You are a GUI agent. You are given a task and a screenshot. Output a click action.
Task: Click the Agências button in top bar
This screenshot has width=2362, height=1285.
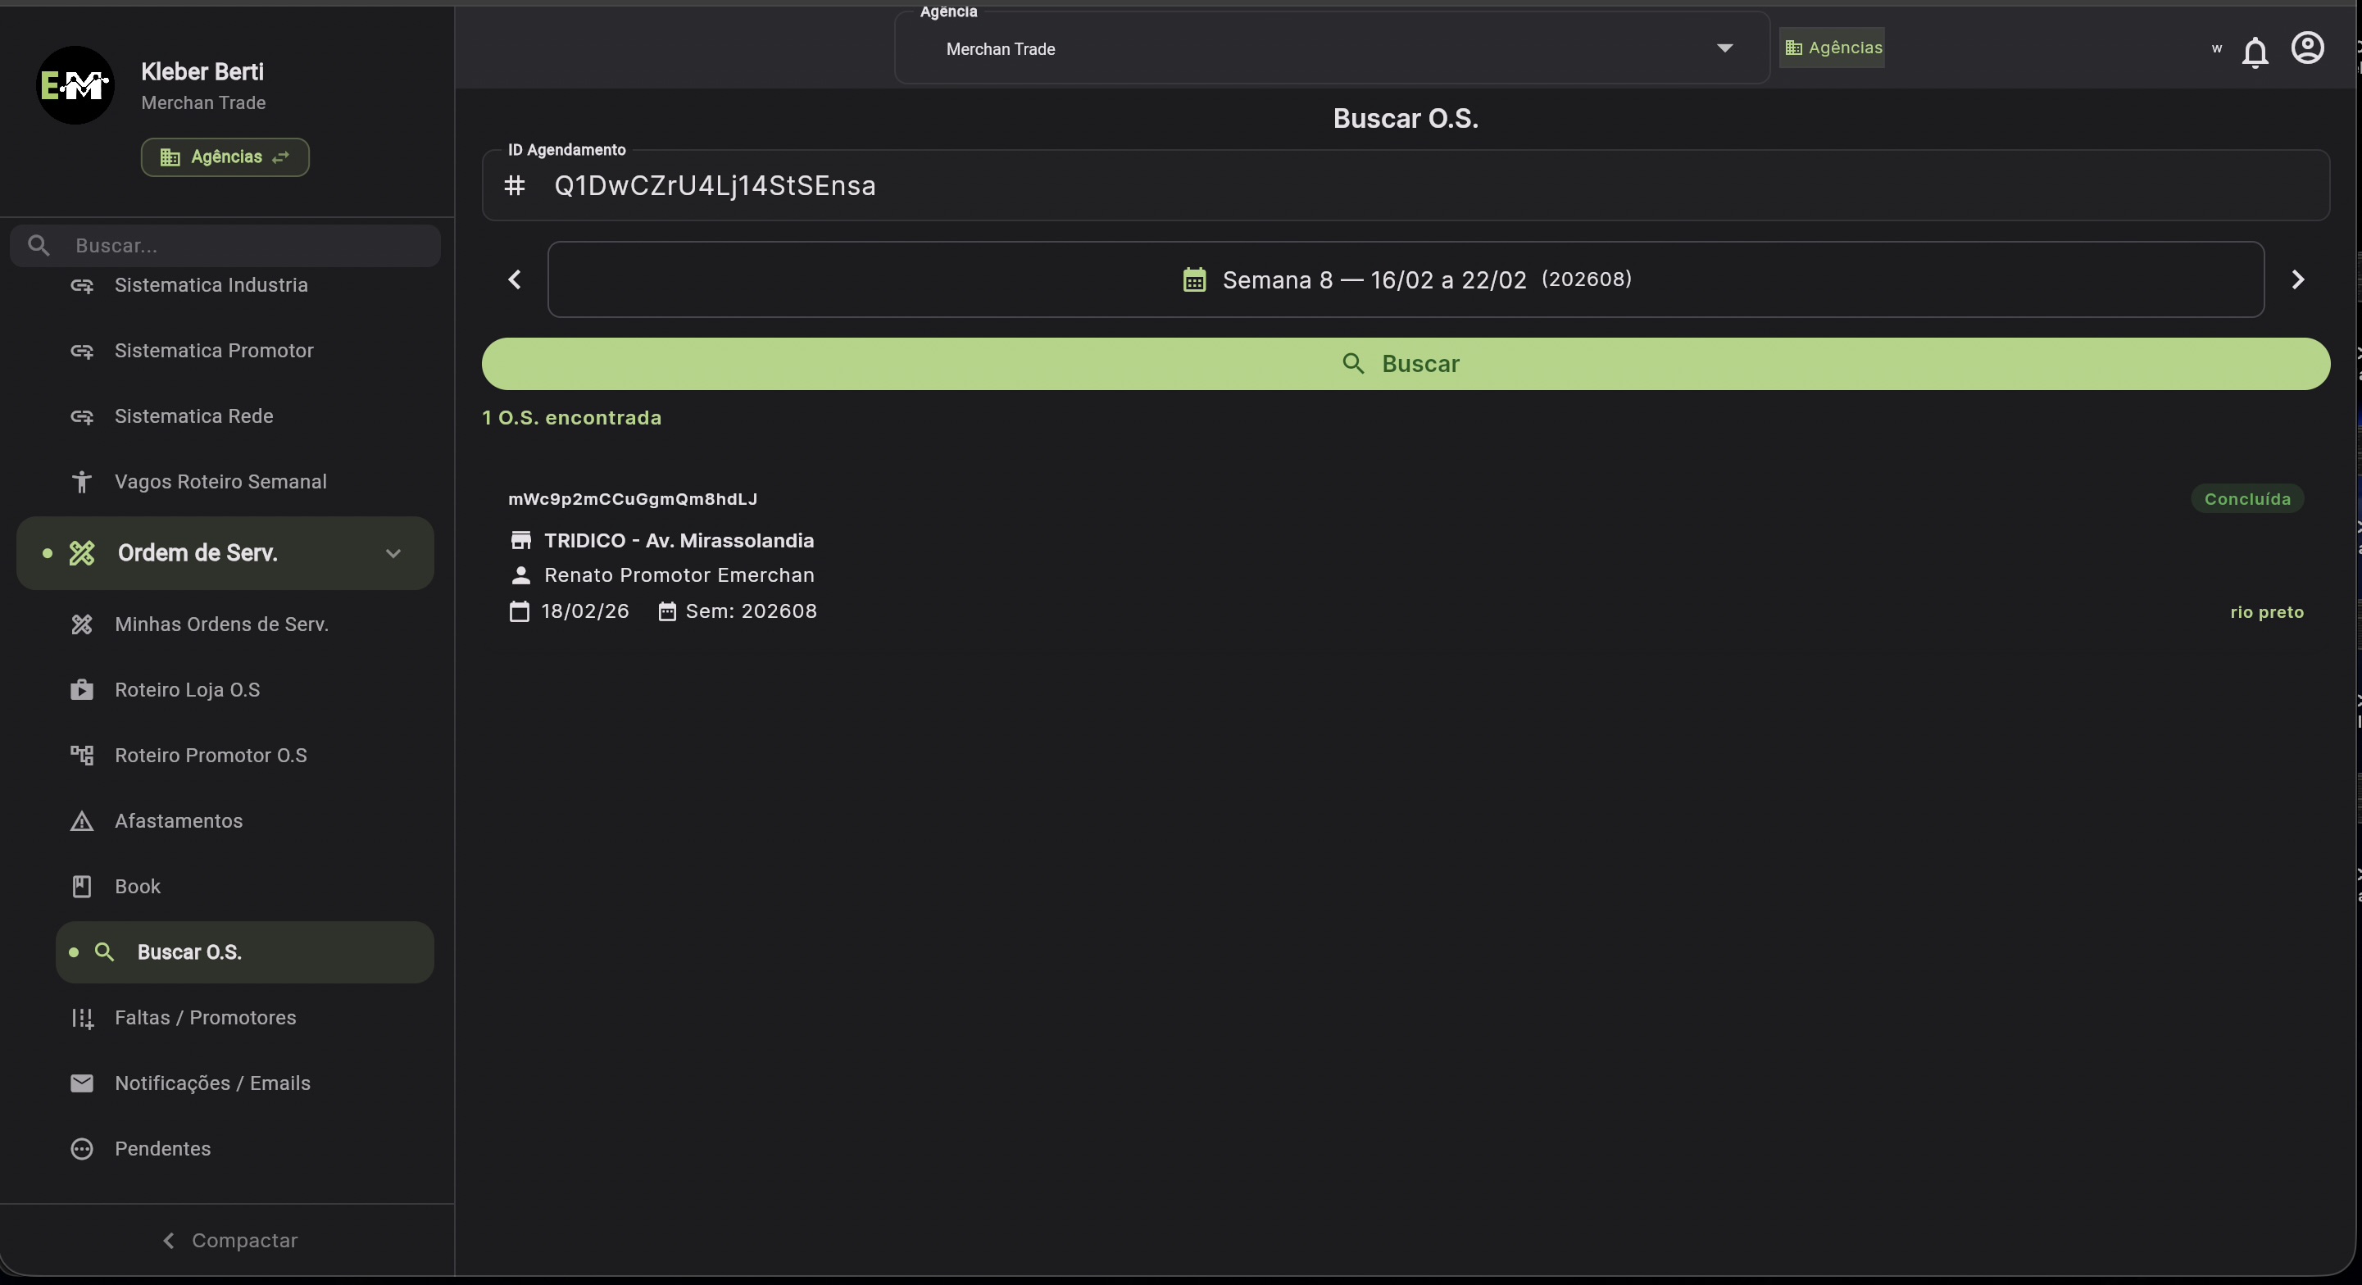[1832, 48]
